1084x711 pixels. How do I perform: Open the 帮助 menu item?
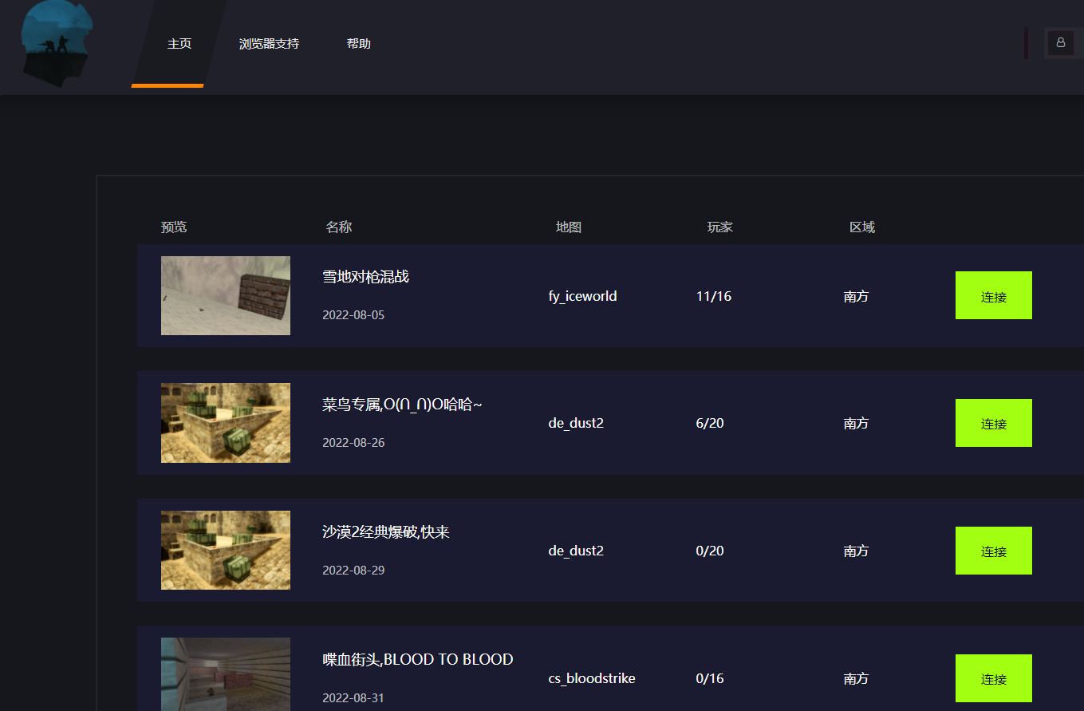359,44
